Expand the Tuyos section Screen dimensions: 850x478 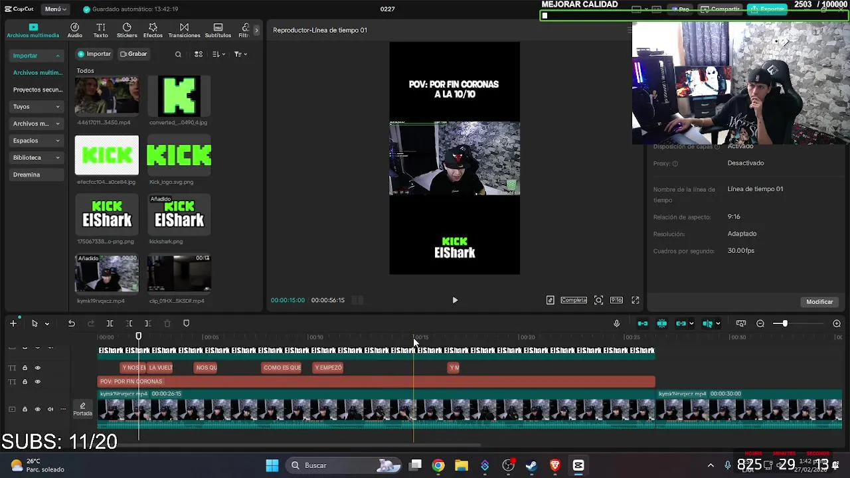pyautogui.click(x=37, y=106)
